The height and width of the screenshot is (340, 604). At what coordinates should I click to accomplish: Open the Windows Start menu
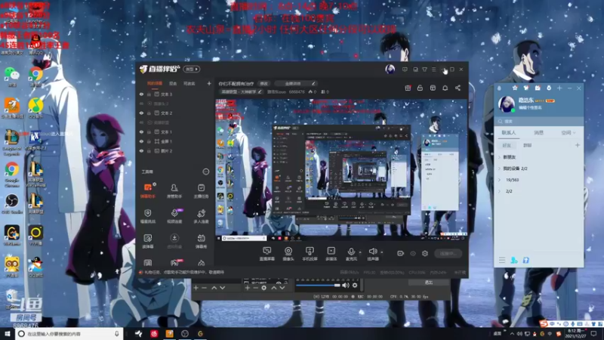[8, 334]
